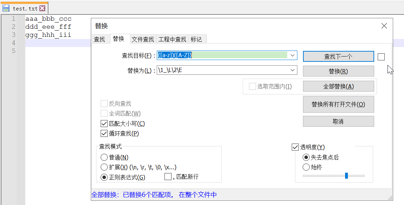The width and height of the screenshot is (404, 205).
Task: Switch to the 查找 tab
Action: click(100, 39)
